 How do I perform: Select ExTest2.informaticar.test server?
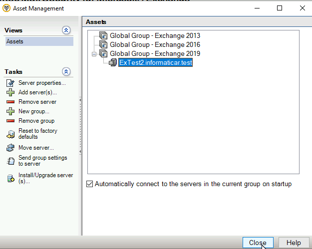(155, 63)
